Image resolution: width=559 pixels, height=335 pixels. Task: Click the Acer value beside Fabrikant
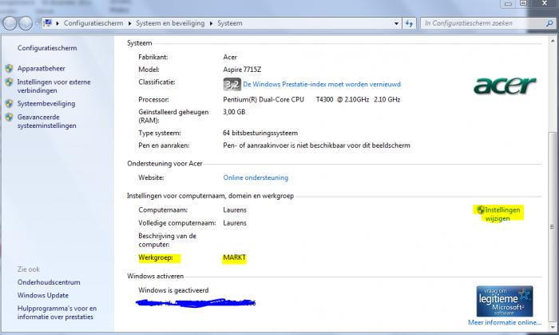(x=230, y=57)
